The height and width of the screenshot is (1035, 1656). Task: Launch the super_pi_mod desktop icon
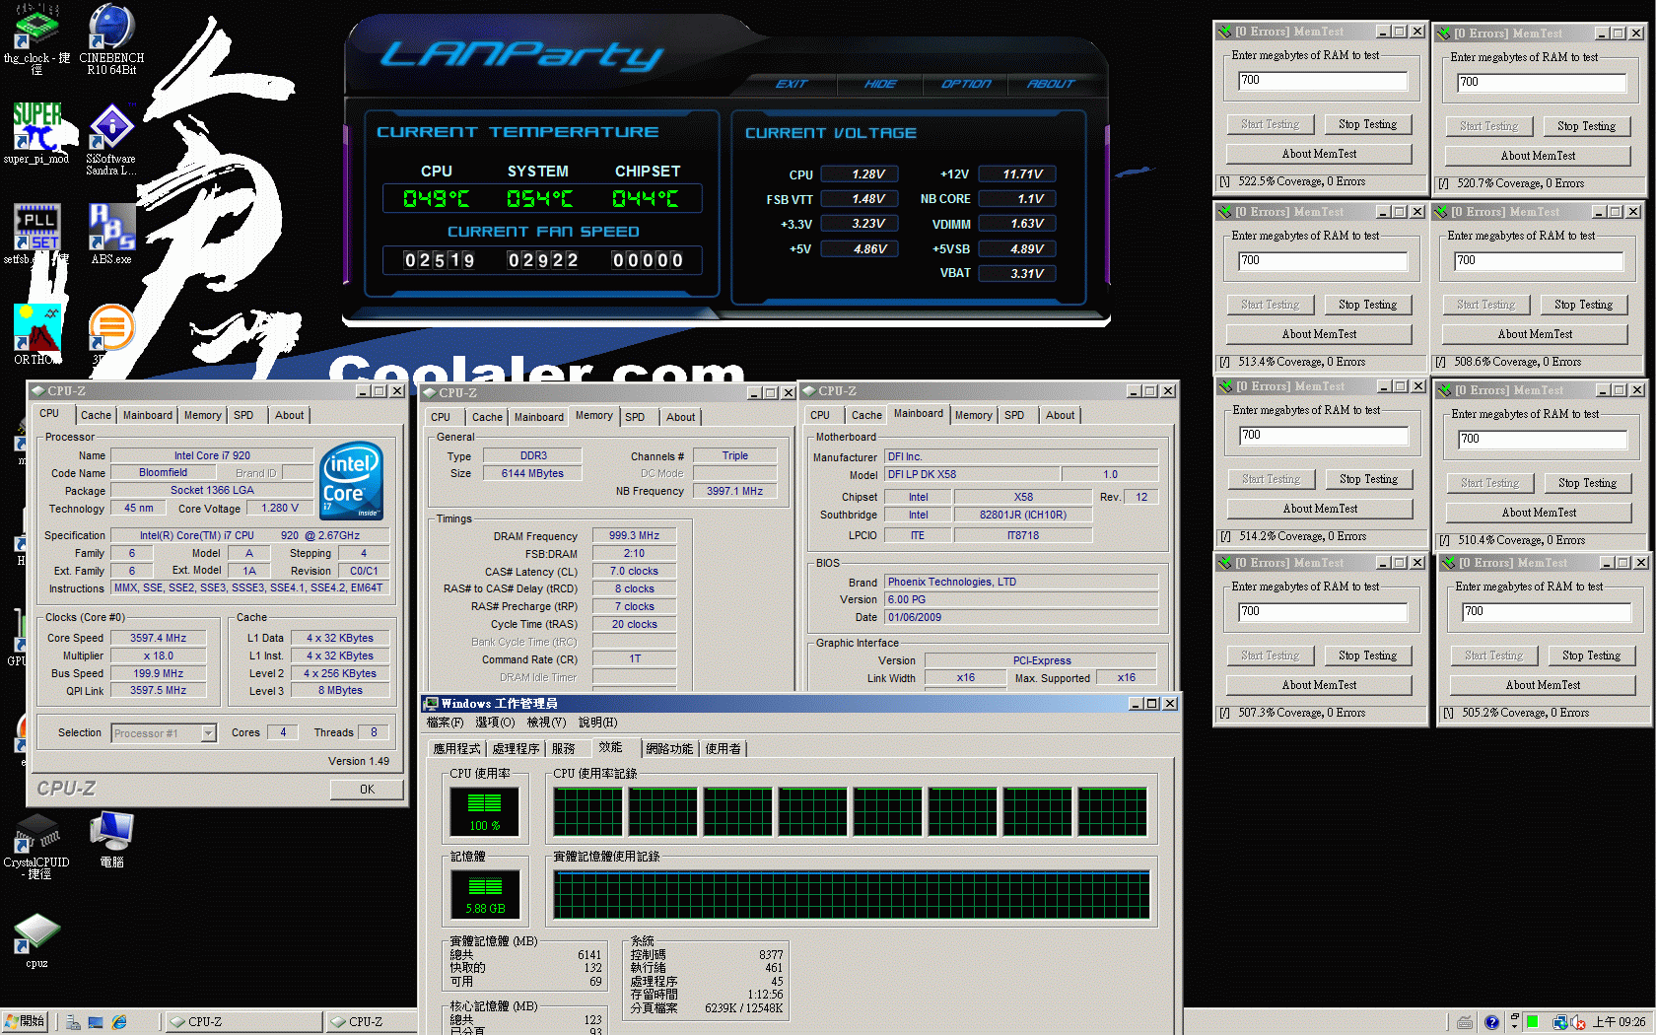coord(36,133)
